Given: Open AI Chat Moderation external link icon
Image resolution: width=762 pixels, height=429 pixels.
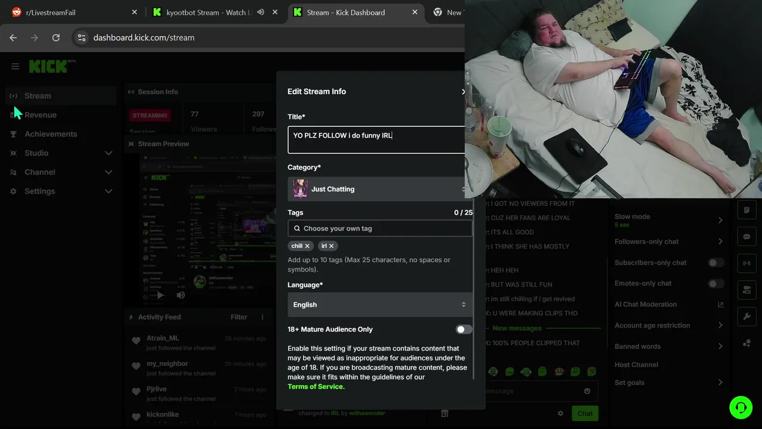Looking at the screenshot, I should point(720,304).
